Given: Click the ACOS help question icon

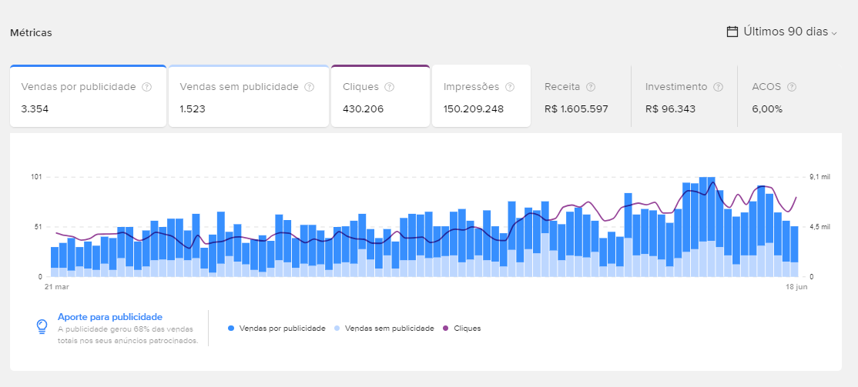Looking at the screenshot, I should (792, 87).
